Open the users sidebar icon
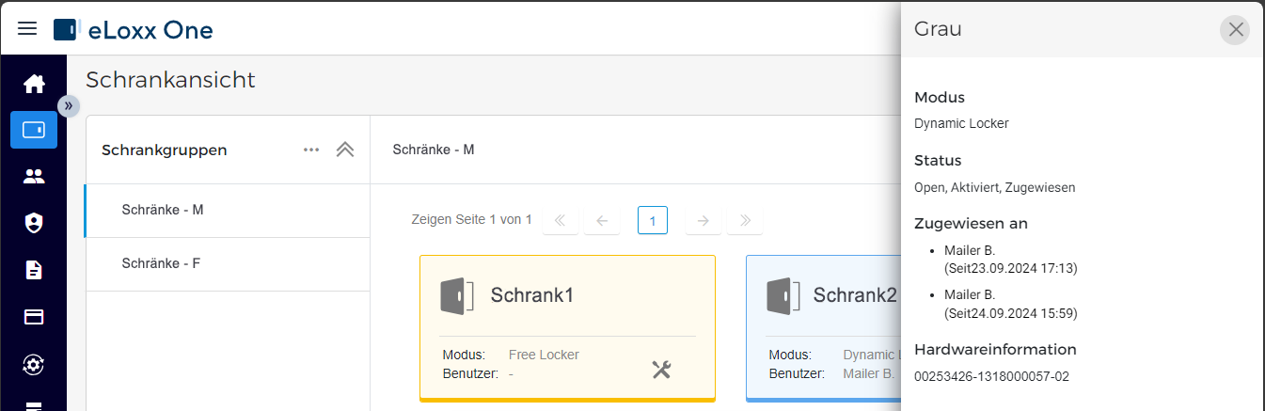The image size is (1265, 411). click(x=34, y=176)
